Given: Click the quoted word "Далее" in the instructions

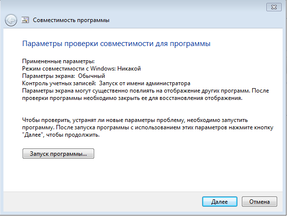Looking at the screenshot, I should (x=33, y=135).
